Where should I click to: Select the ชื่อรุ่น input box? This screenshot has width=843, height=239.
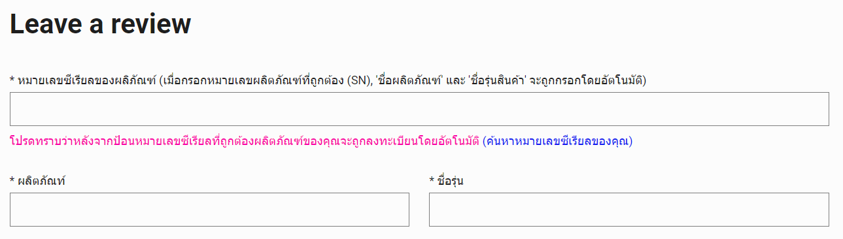click(629, 210)
